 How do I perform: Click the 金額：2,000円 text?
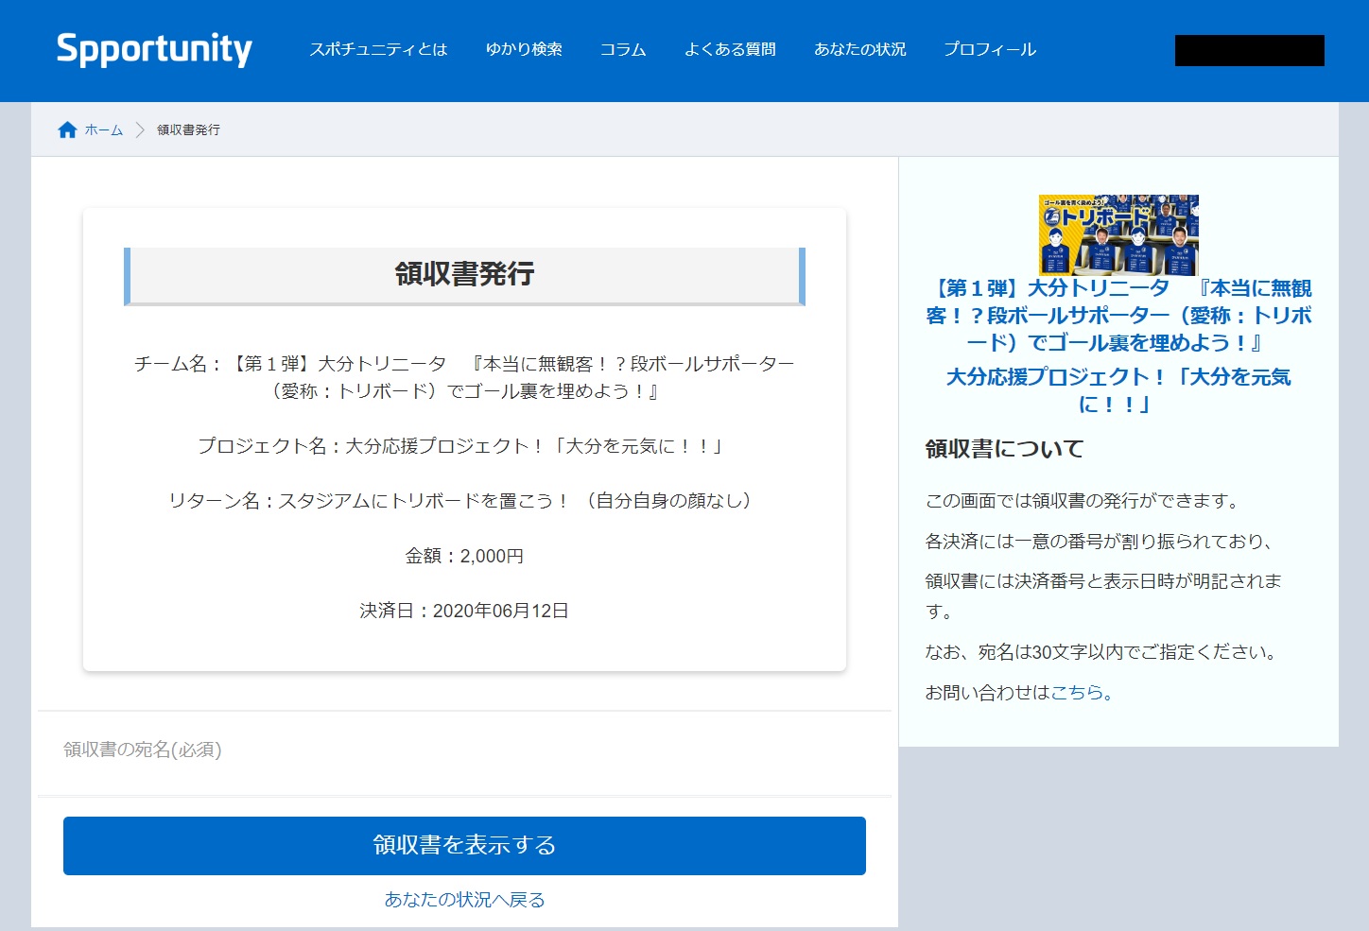(x=464, y=556)
